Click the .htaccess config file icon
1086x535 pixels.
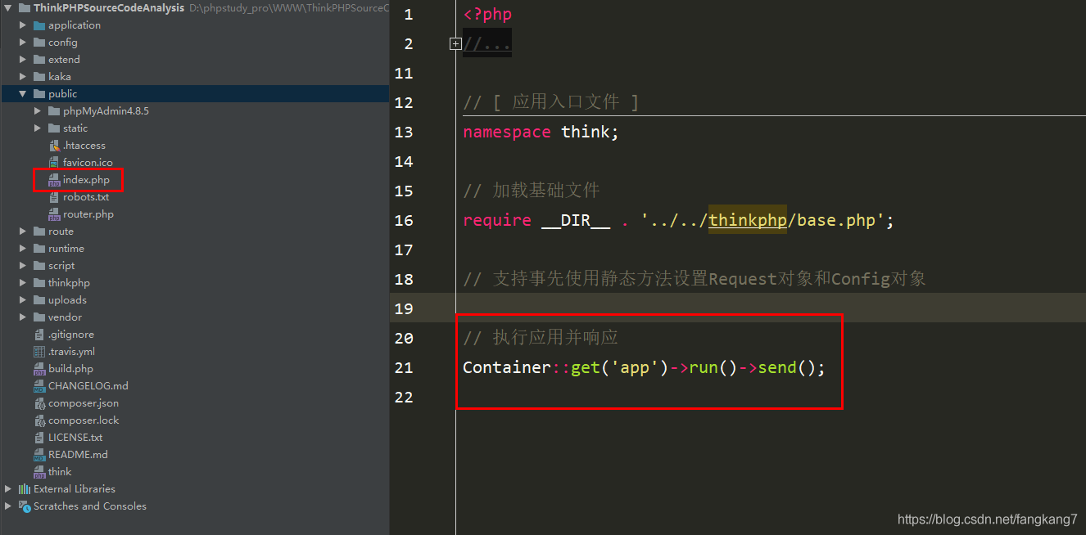click(x=55, y=145)
